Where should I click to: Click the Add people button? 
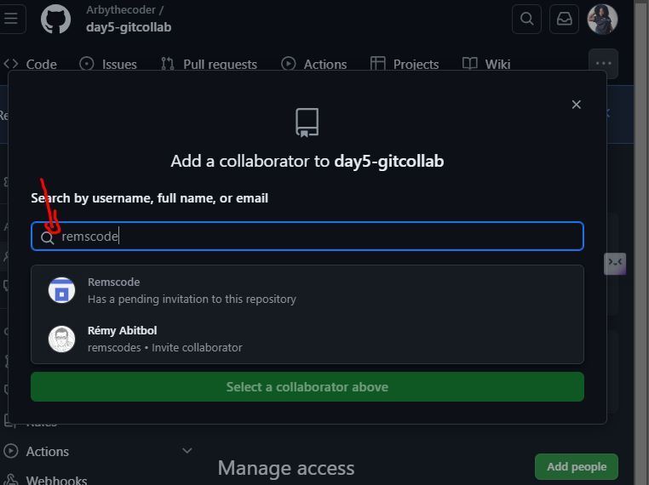pyautogui.click(x=577, y=466)
